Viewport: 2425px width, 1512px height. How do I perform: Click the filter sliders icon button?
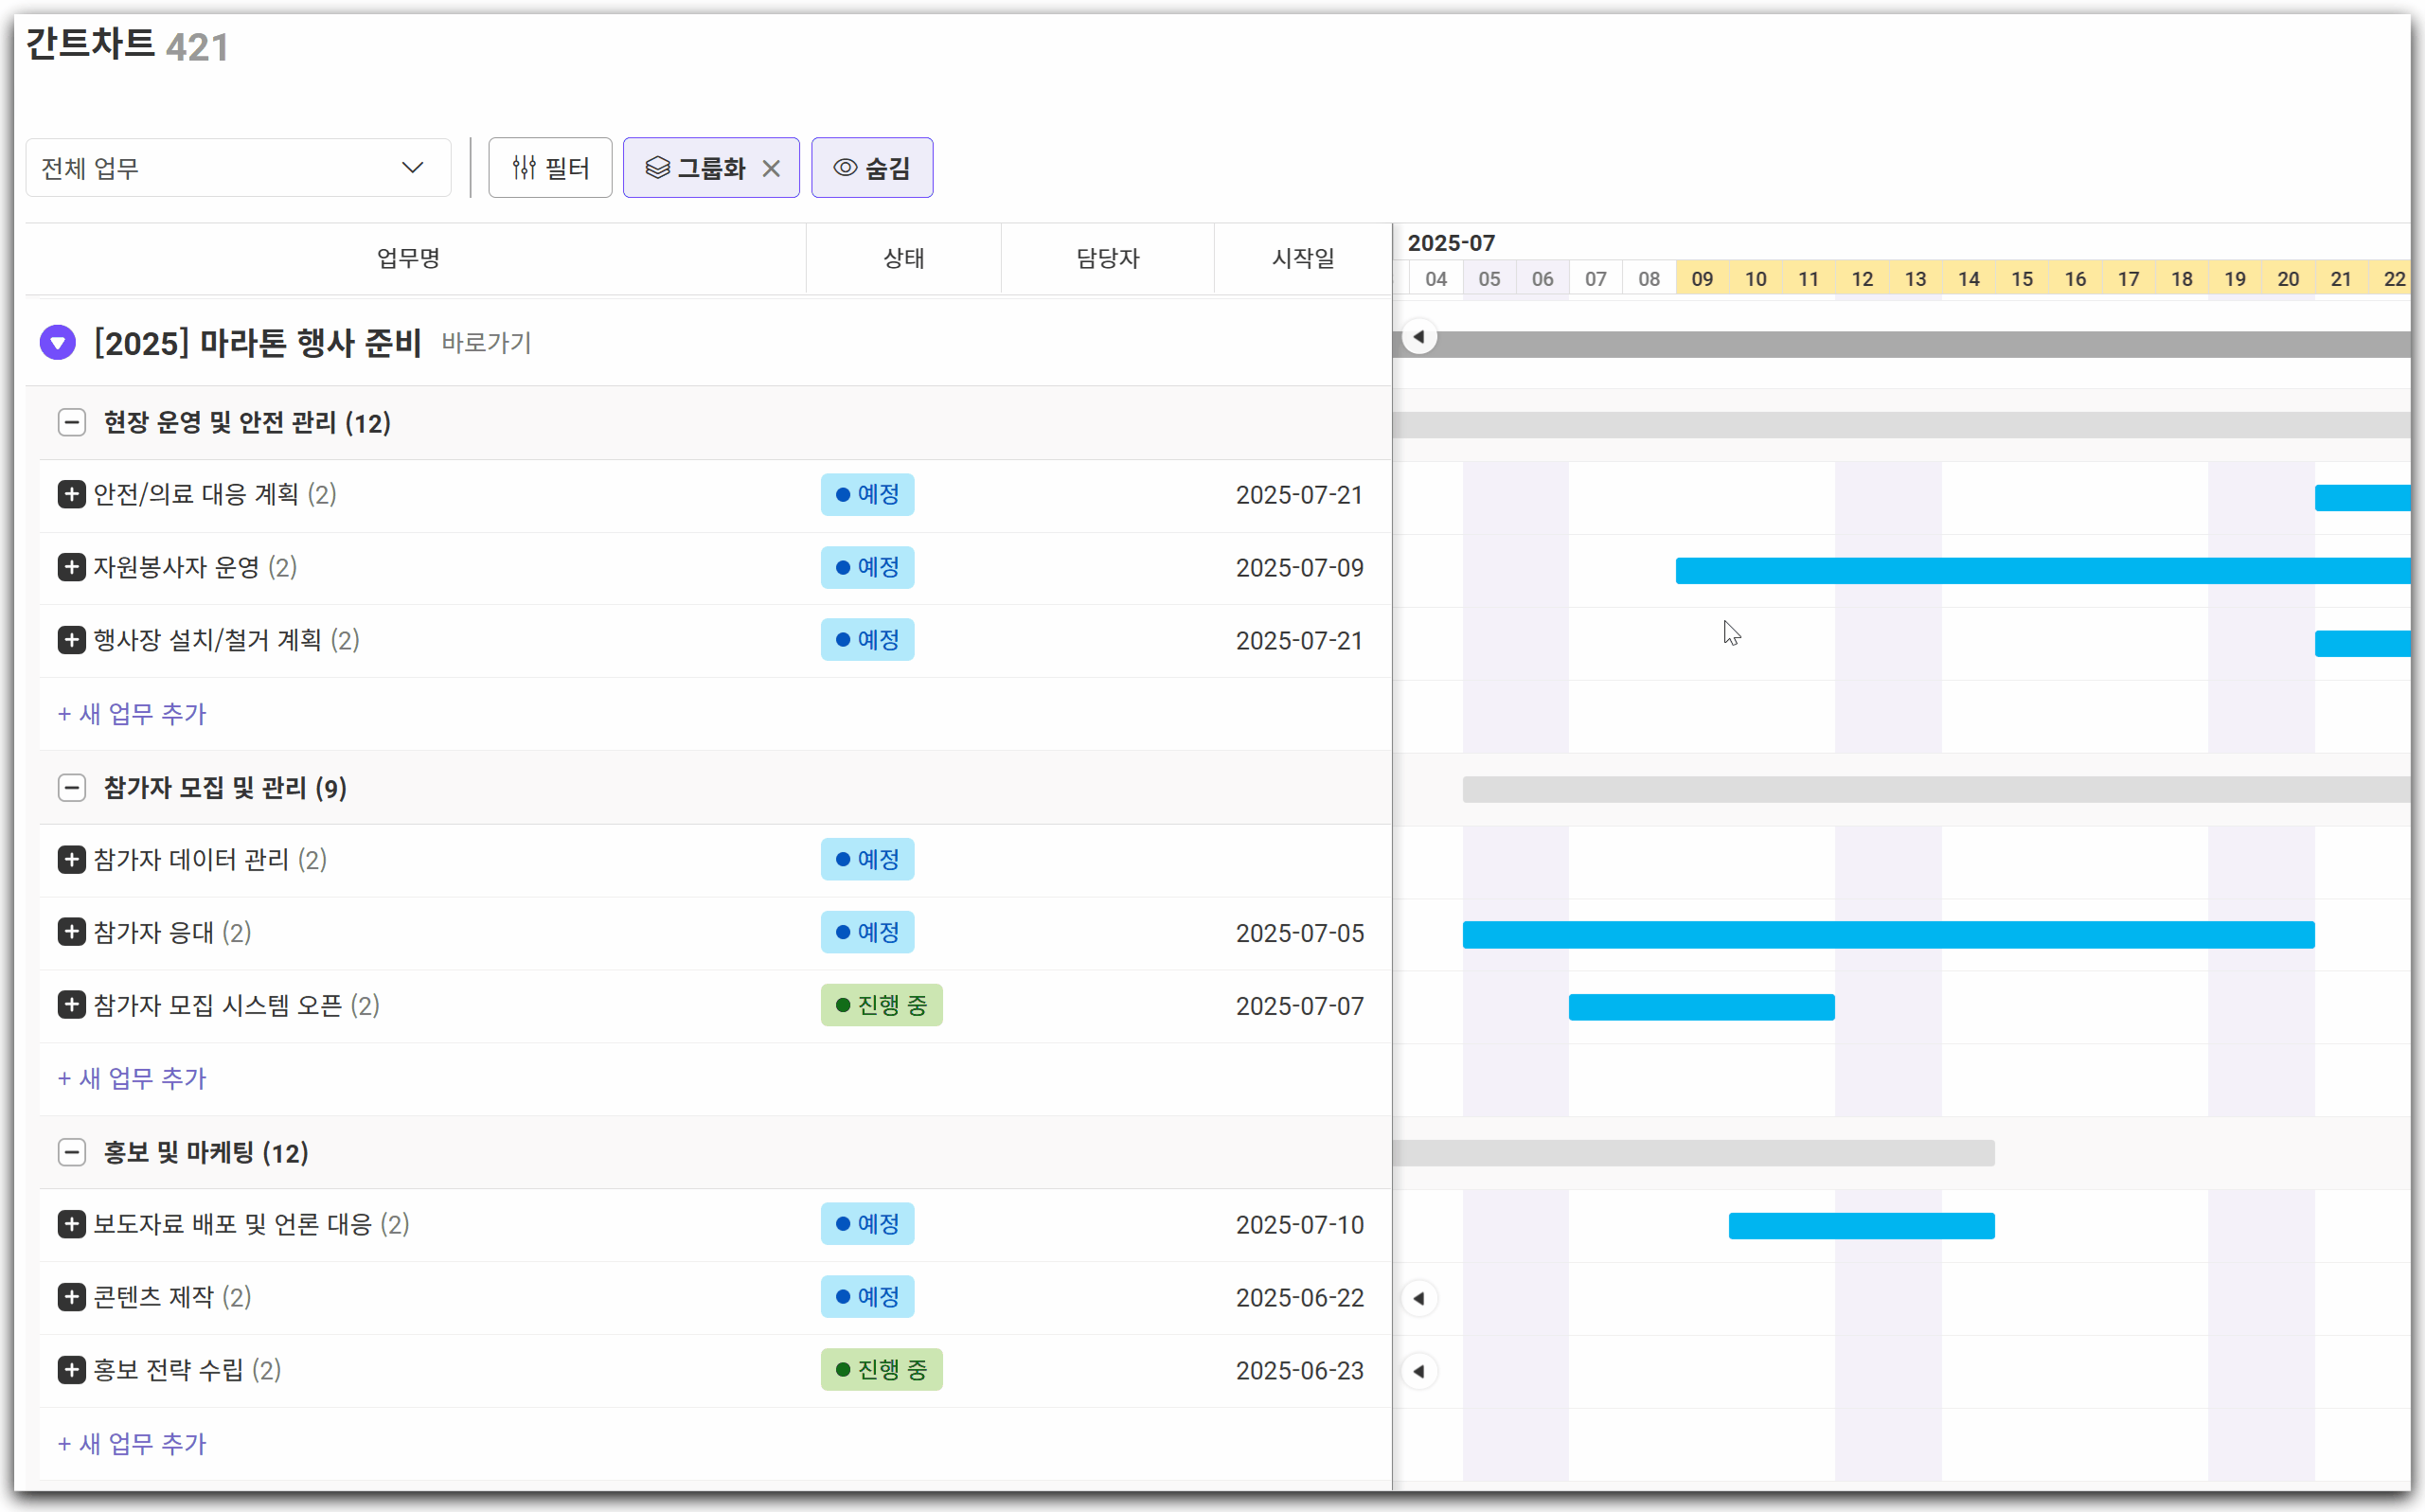pos(550,168)
